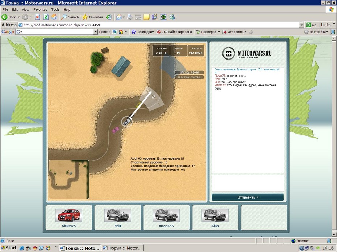Click the Go button beside address bar

point(311,25)
